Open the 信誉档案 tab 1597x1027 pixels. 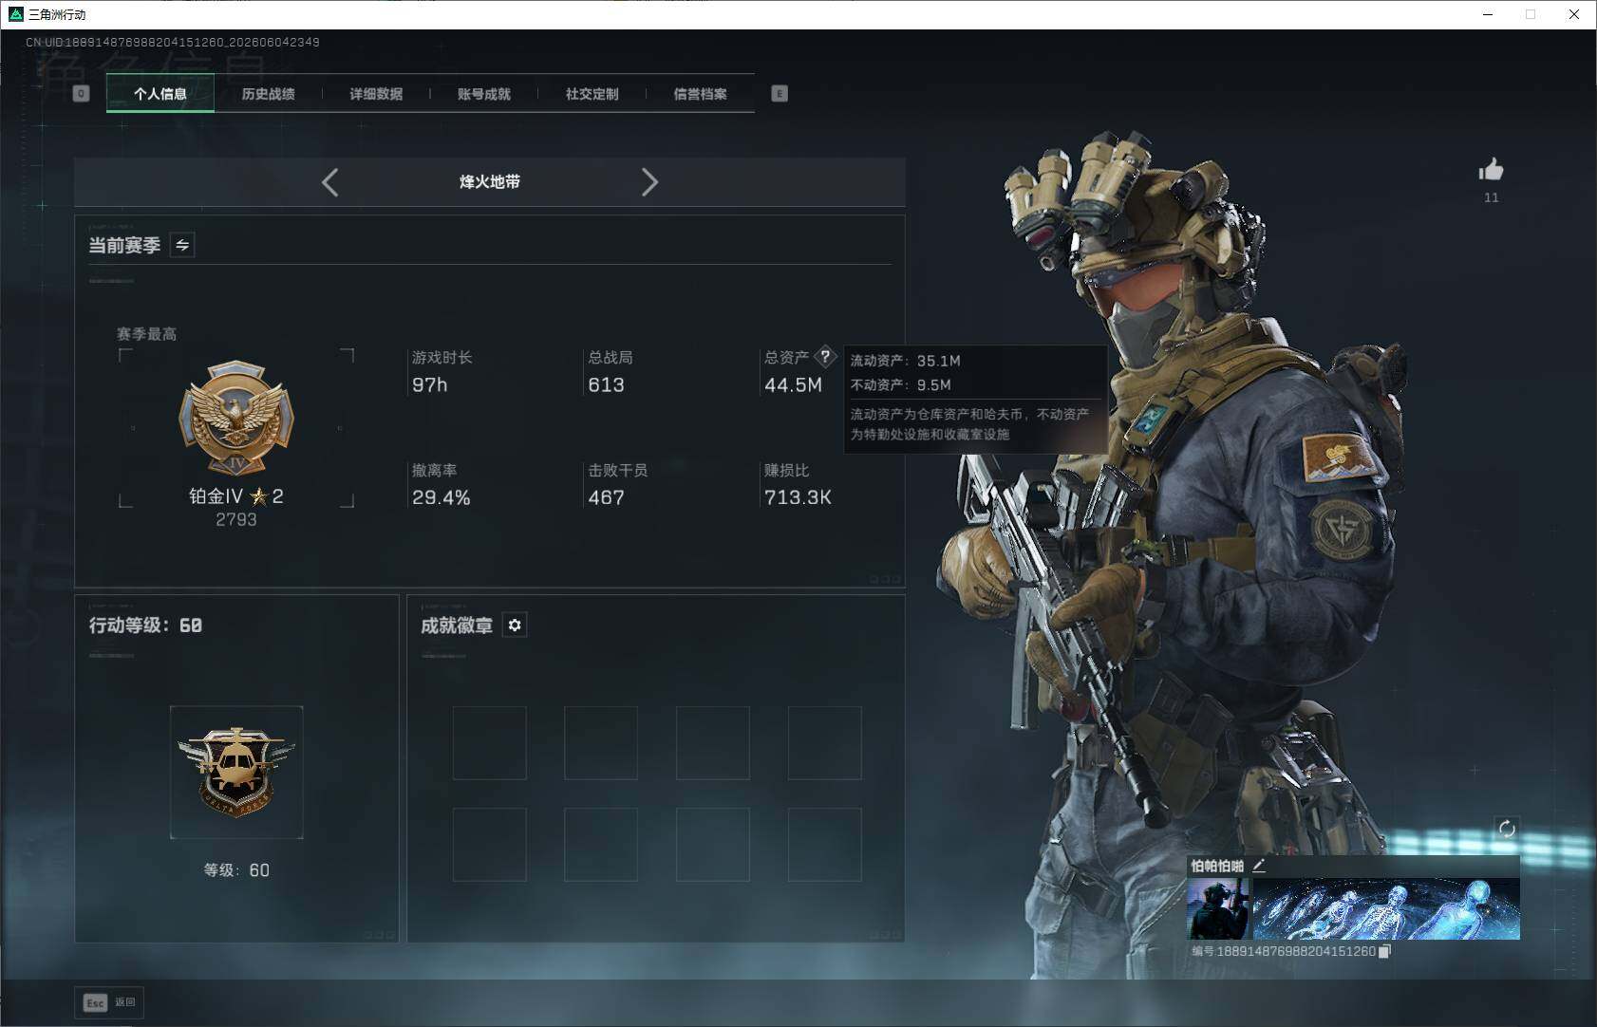pos(700,94)
